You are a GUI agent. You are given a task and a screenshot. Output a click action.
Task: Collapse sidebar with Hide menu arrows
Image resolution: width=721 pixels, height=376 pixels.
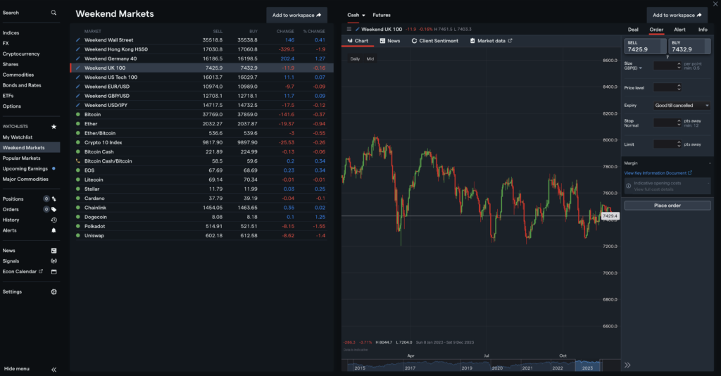pos(54,369)
